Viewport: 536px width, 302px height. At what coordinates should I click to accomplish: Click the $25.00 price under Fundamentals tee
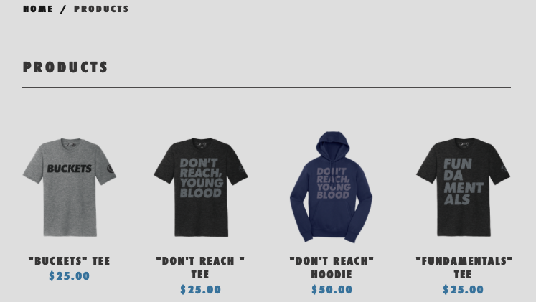point(464,290)
